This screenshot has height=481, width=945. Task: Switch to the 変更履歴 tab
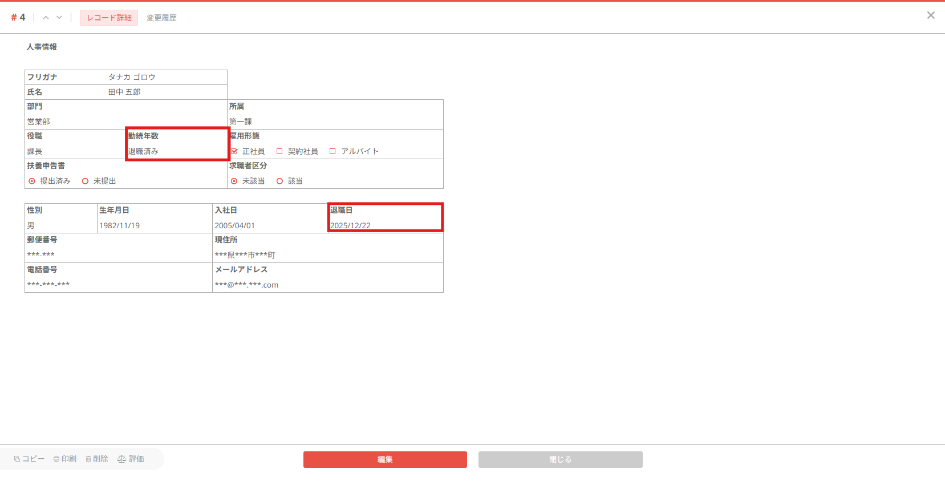(161, 18)
